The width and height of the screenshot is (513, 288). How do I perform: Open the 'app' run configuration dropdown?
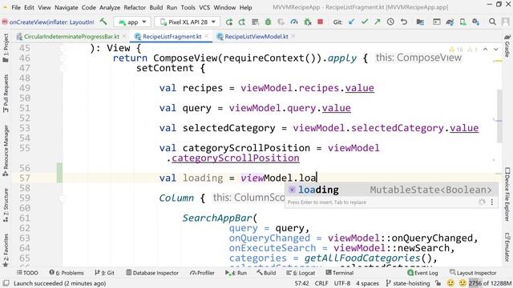[x=132, y=22]
